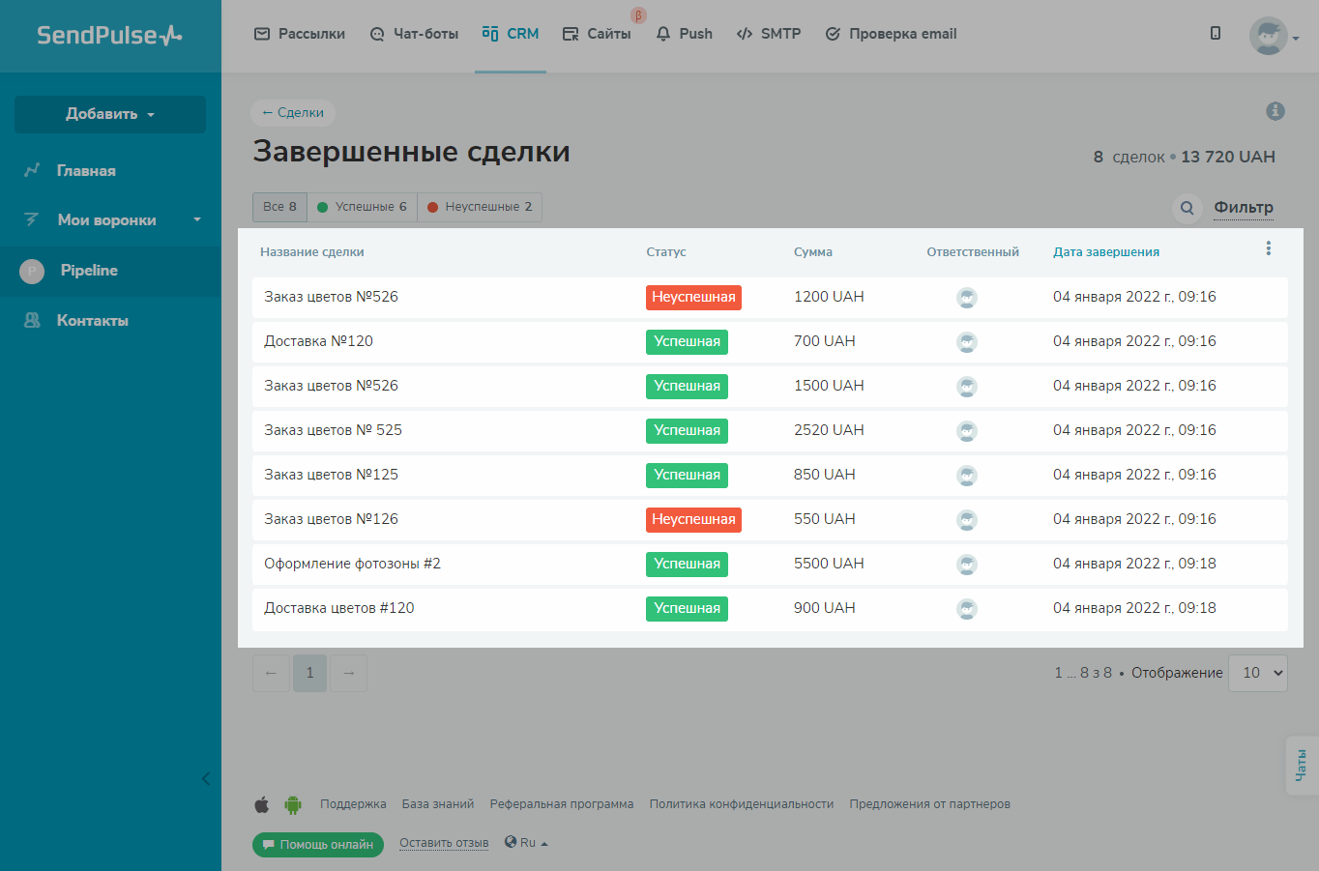Filter by Успешные 6 deals
1319x871 pixels.
pyautogui.click(x=362, y=207)
